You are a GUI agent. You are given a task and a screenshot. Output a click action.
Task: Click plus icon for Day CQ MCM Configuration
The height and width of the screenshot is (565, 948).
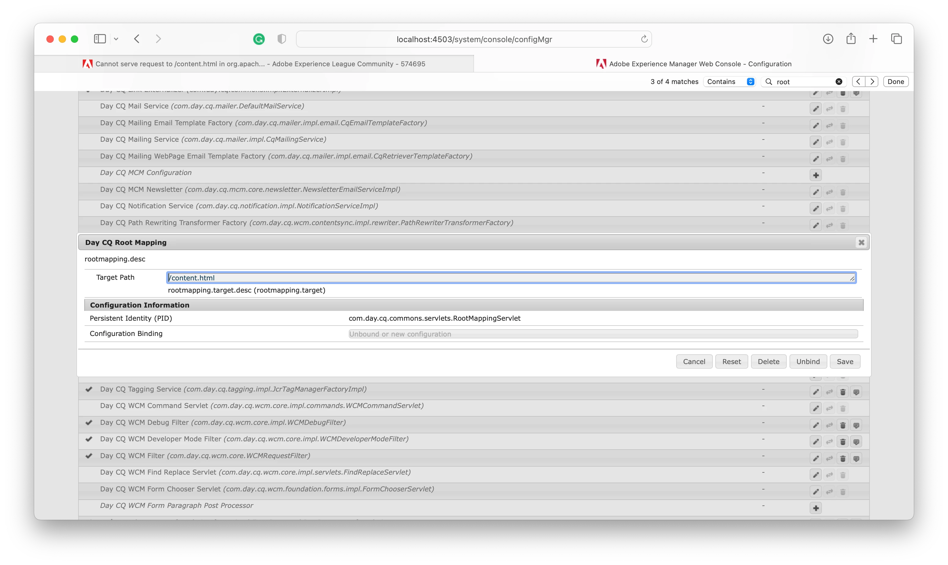click(815, 175)
